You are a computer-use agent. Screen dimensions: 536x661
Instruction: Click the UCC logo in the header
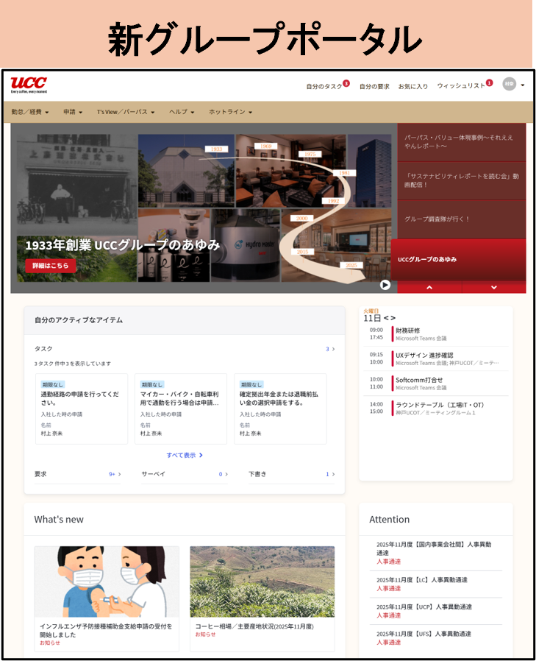point(29,85)
